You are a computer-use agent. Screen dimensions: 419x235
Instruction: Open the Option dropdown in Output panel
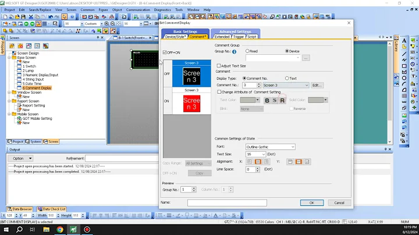point(20,158)
